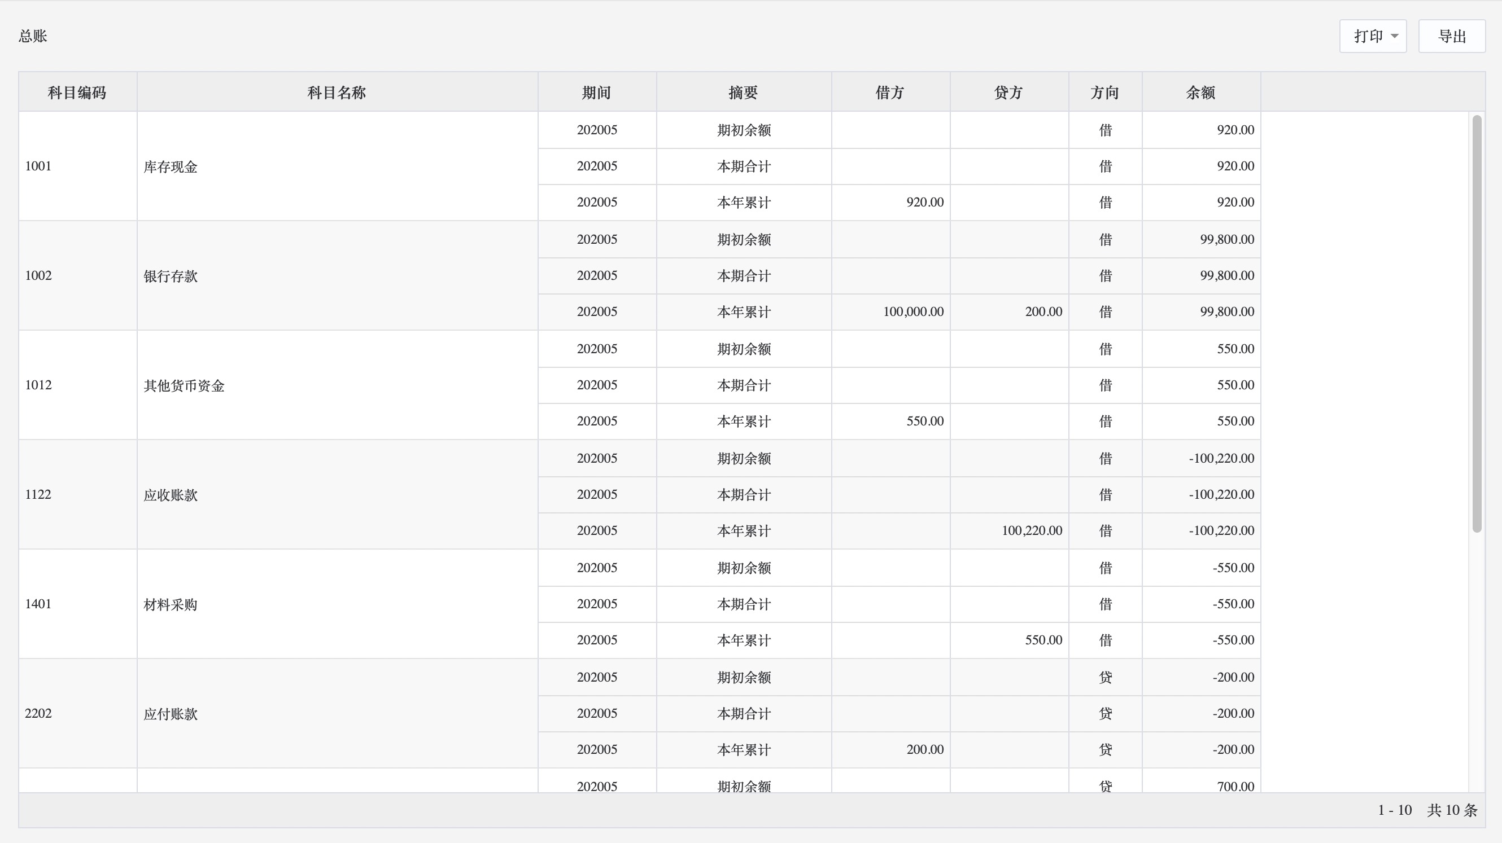This screenshot has width=1502, height=843.
Task: Click 材料采购 credit 550.00 cell
Action: (x=1008, y=640)
